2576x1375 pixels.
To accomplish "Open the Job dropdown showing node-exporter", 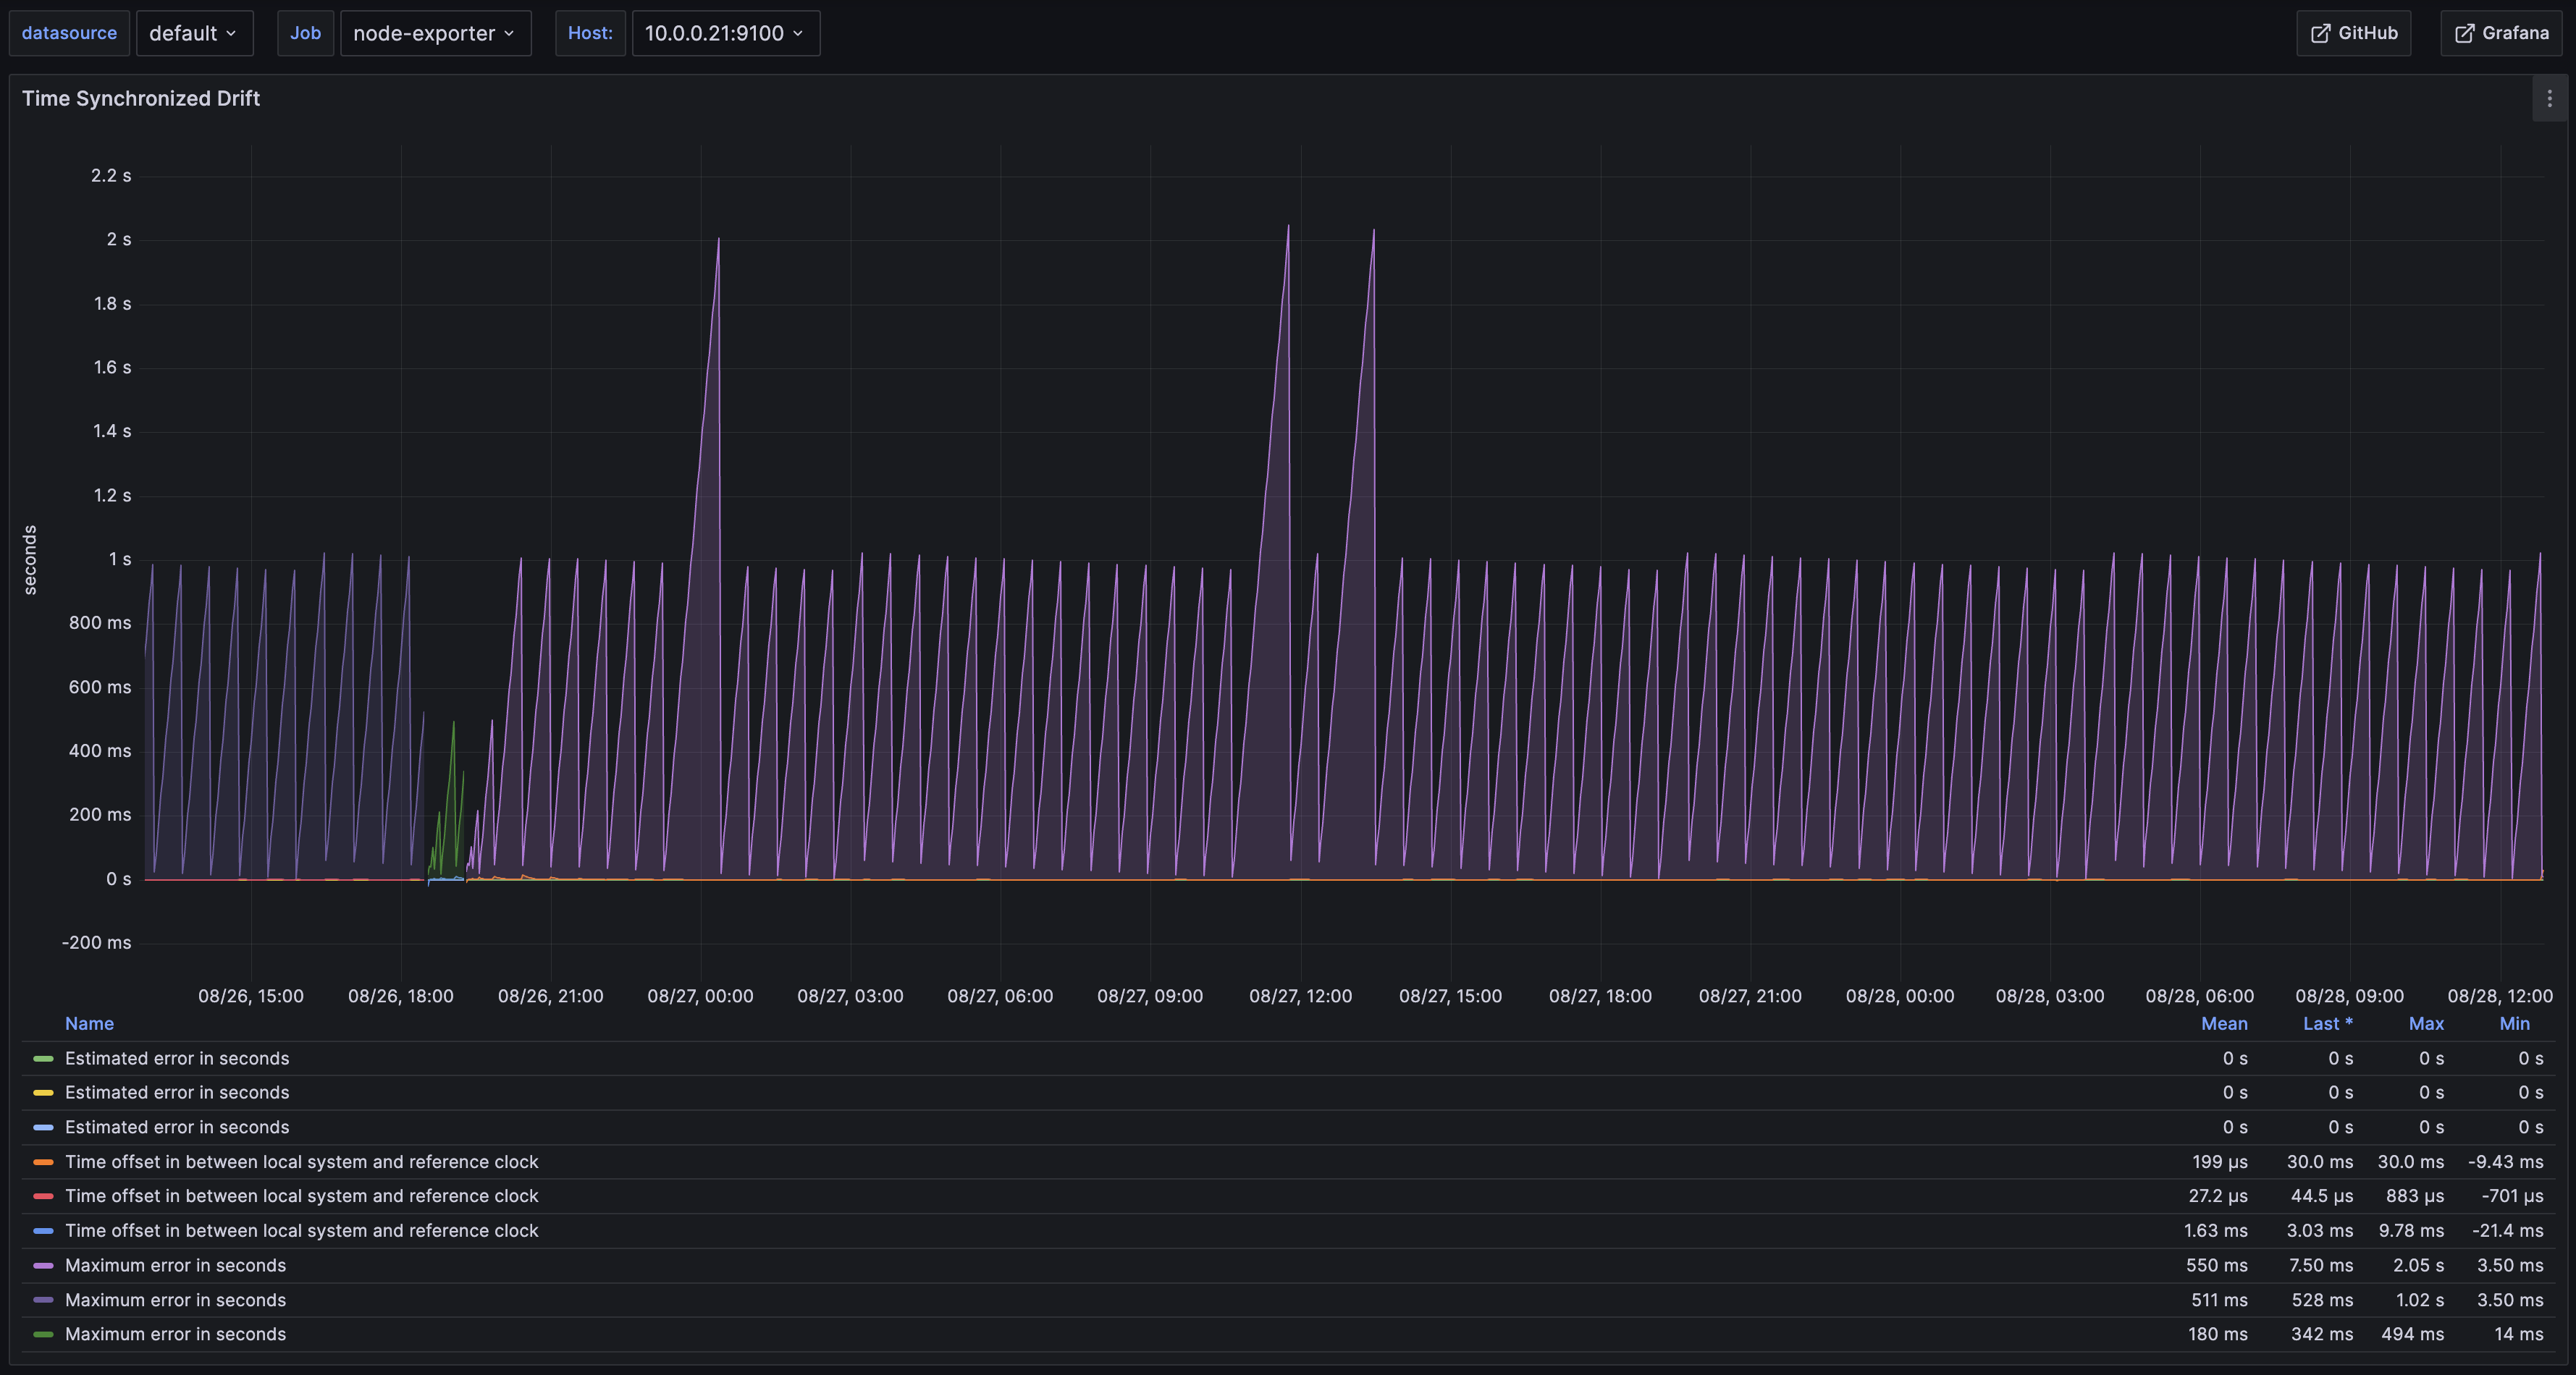I will tap(435, 33).
